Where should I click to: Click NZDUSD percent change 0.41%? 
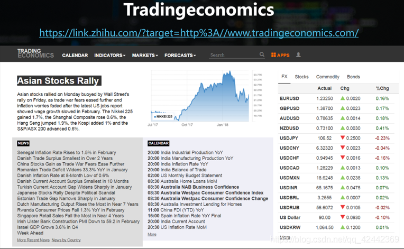coord(382,128)
